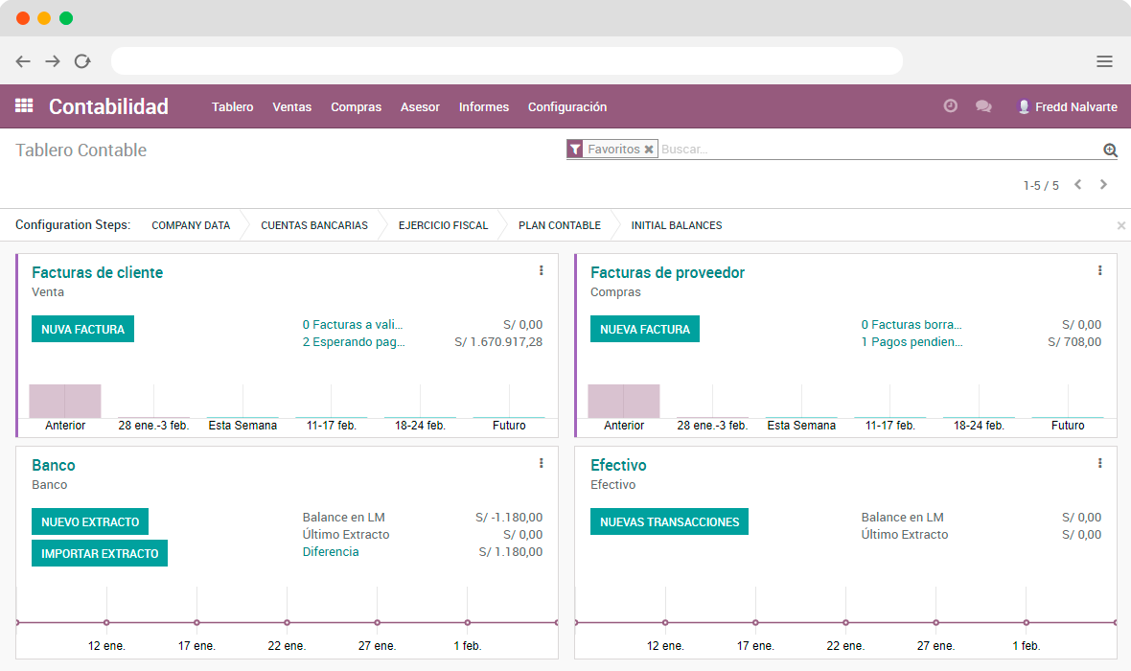Click the search magnifier icon
The height and width of the screenshot is (671, 1131).
[x=1110, y=150]
